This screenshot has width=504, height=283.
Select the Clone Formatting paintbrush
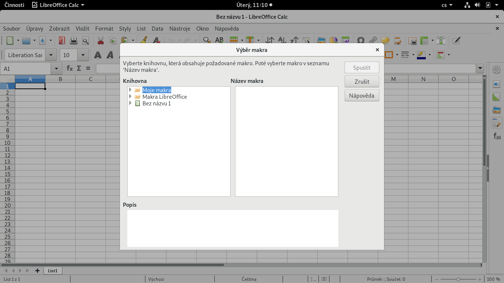[x=145, y=41]
